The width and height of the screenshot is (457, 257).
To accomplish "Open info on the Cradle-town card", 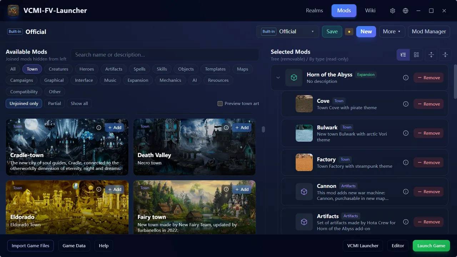I will click(x=99, y=127).
